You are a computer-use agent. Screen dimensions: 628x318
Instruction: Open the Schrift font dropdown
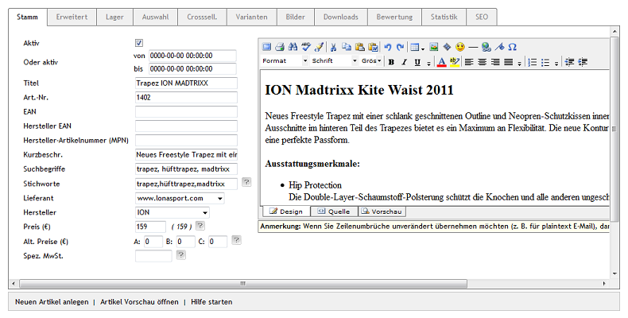(334, 61)
